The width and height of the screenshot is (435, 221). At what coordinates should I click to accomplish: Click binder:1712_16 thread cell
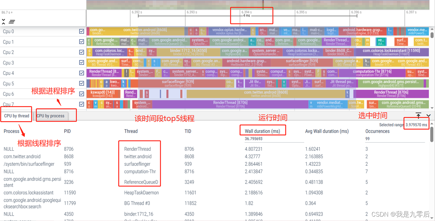[x=139, y=214]
